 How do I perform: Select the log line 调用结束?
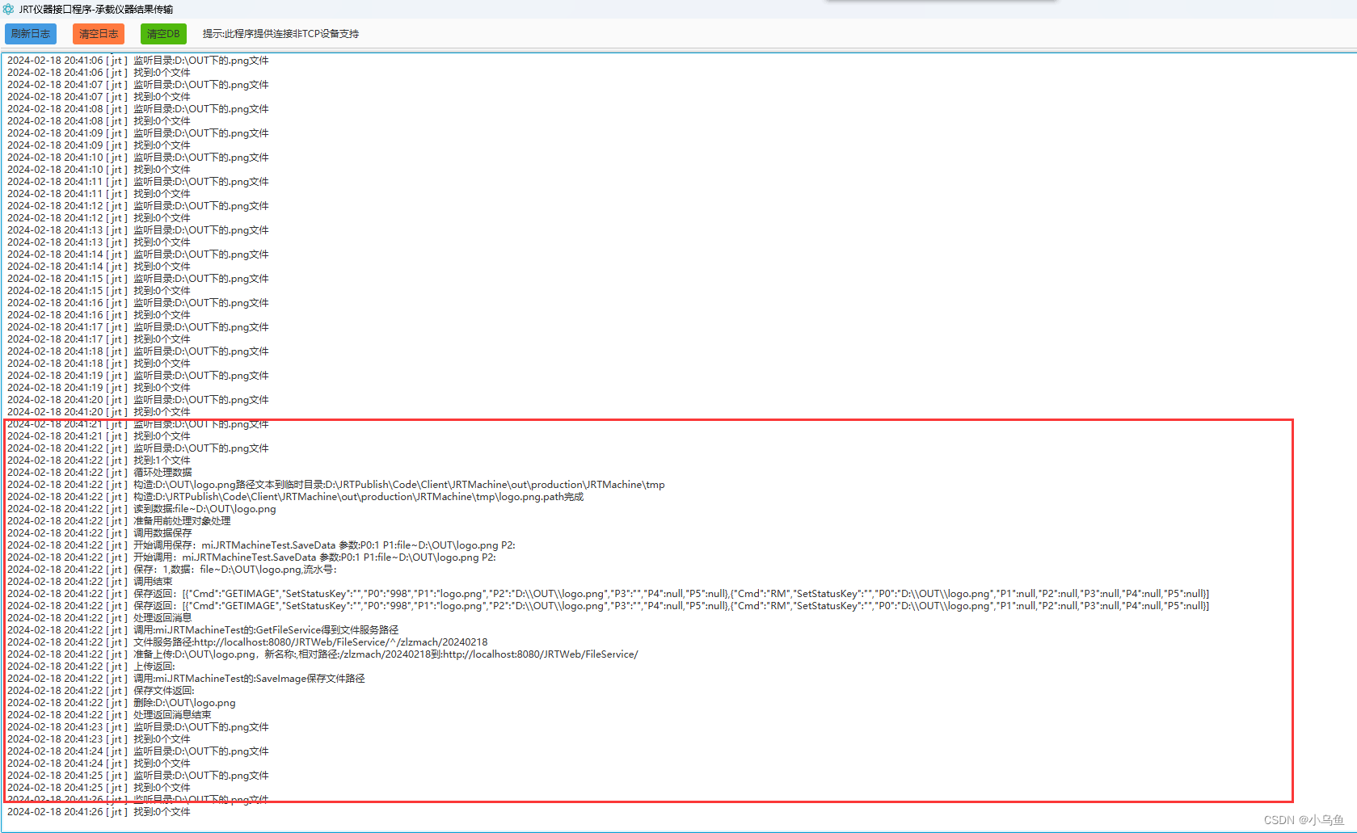point(90,582)
